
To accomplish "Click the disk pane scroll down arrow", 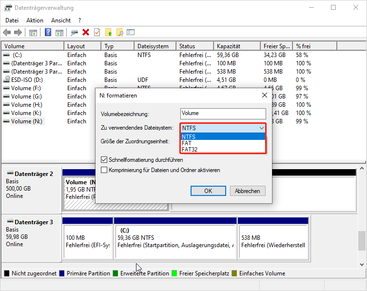I will [362, 265].
